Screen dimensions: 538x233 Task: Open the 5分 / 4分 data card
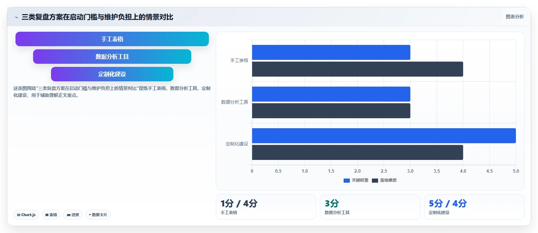coord(474,207)
